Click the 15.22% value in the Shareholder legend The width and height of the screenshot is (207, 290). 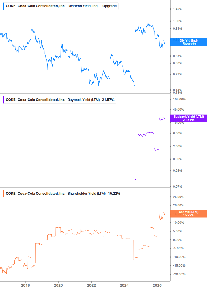click(114, 194)
